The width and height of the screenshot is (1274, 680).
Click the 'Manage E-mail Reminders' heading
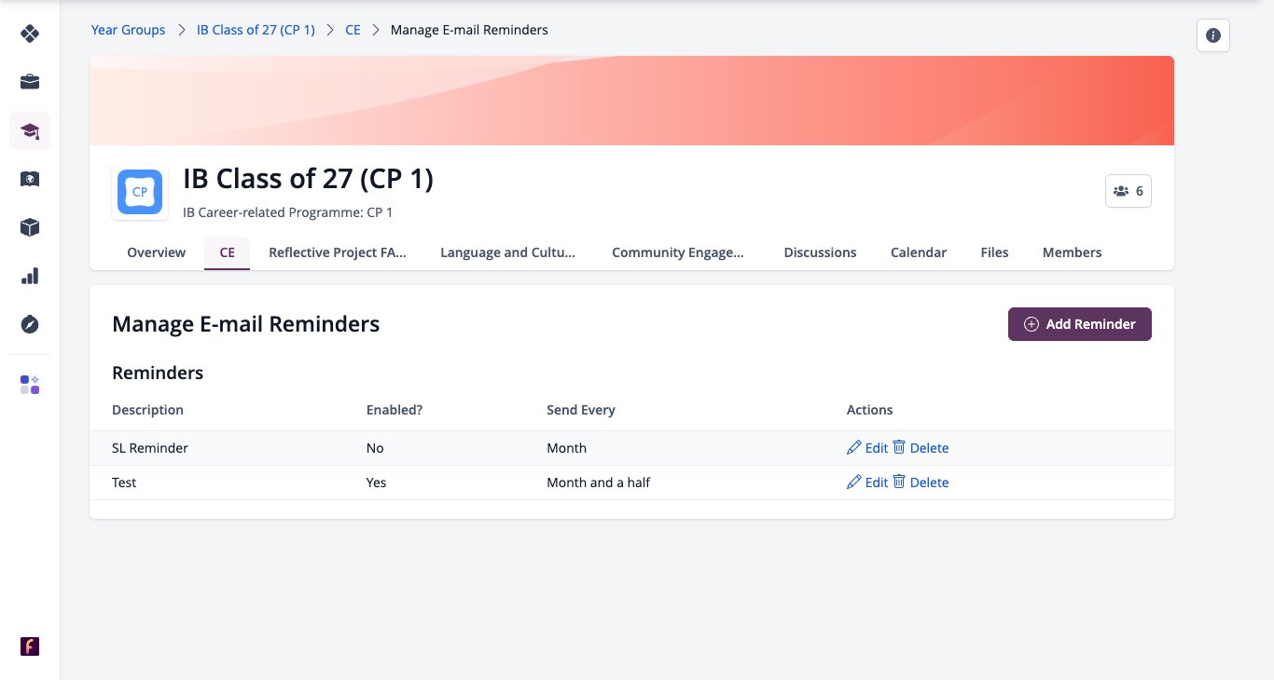(x=246, y=324)
